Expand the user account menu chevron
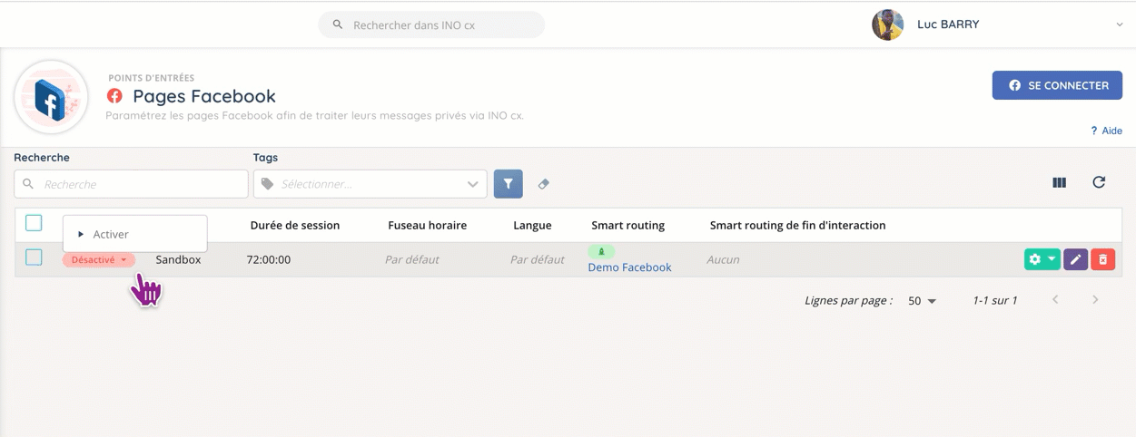Image resolution: width=1136 pixels, height=437 pixels. point(1119,25)
